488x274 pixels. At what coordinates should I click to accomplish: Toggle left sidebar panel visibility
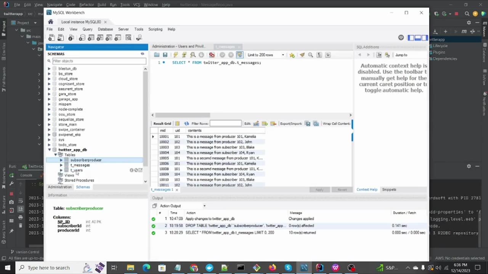pyautogui.click(x=411, y=38)
